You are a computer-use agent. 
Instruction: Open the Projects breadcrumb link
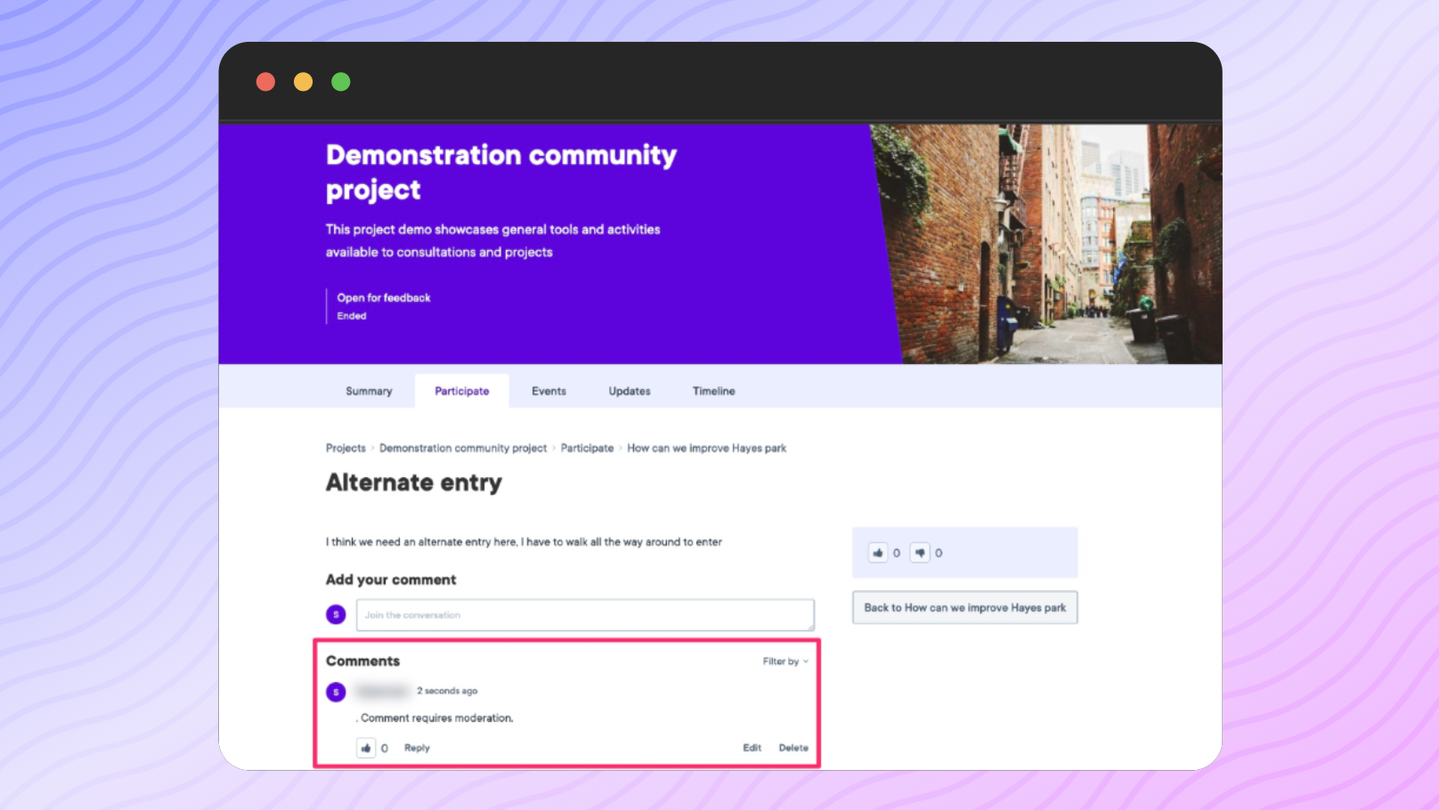pyautogui.click(x=346, y=448)
